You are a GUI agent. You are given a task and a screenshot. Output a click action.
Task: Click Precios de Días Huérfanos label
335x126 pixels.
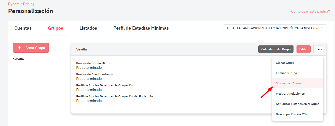pyautogui.click(x=95, y=74)
